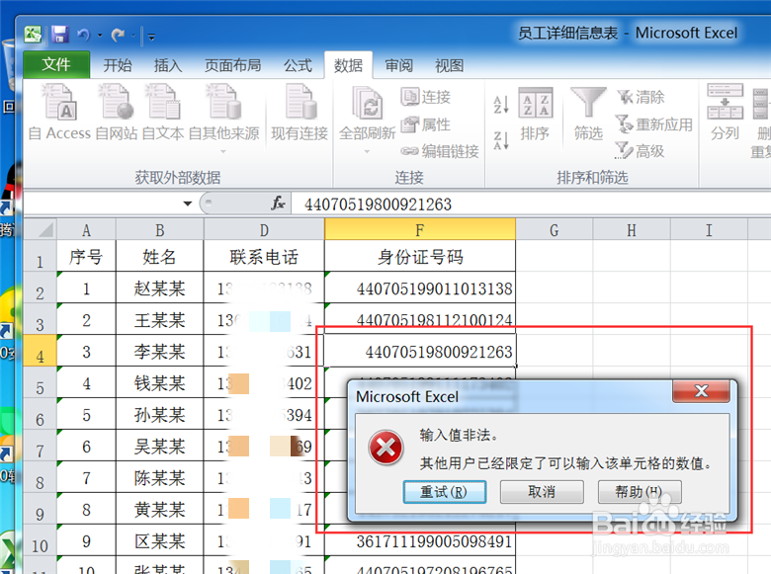Open the Name Box dropdown arrow
This screenshot has height=574, width=771.
pyautogui.click(x=188, y=204)
